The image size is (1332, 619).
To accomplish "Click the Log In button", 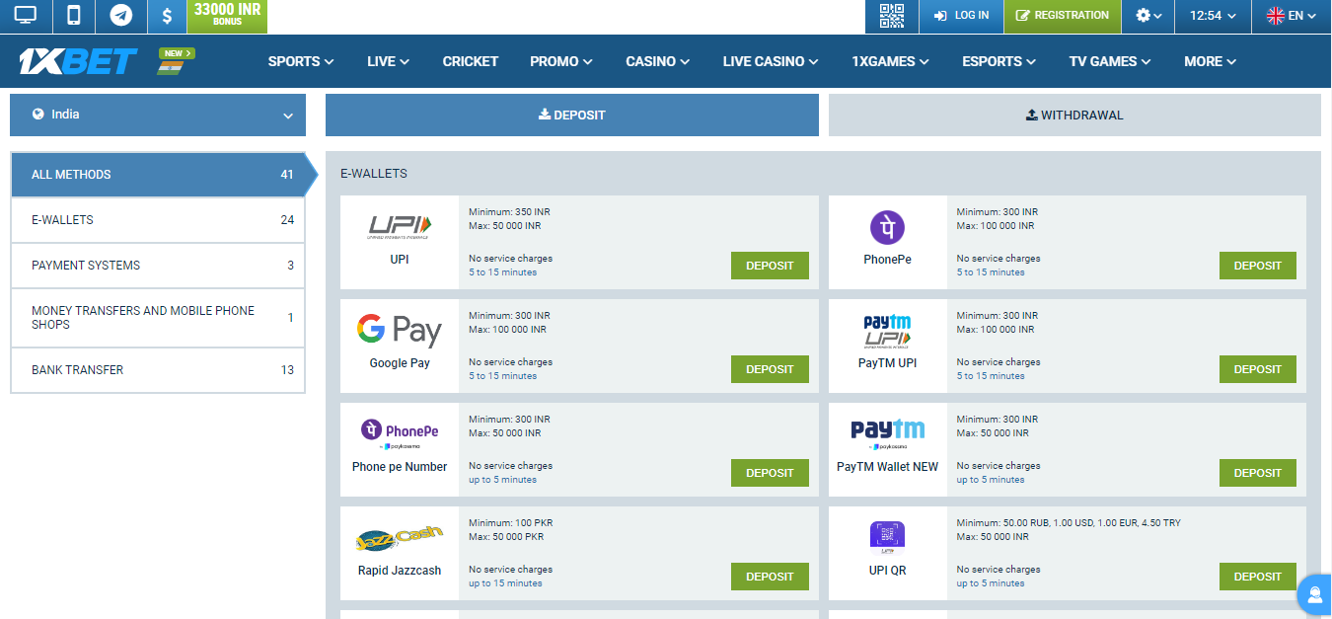I will point(961,16).
